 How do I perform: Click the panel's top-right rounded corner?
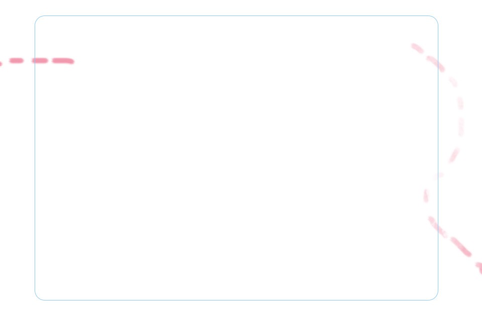click(x=435, y=19)
